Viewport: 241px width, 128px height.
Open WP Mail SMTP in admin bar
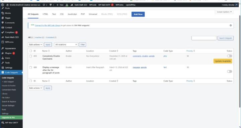pyautogui.click(x=106, y=5)
